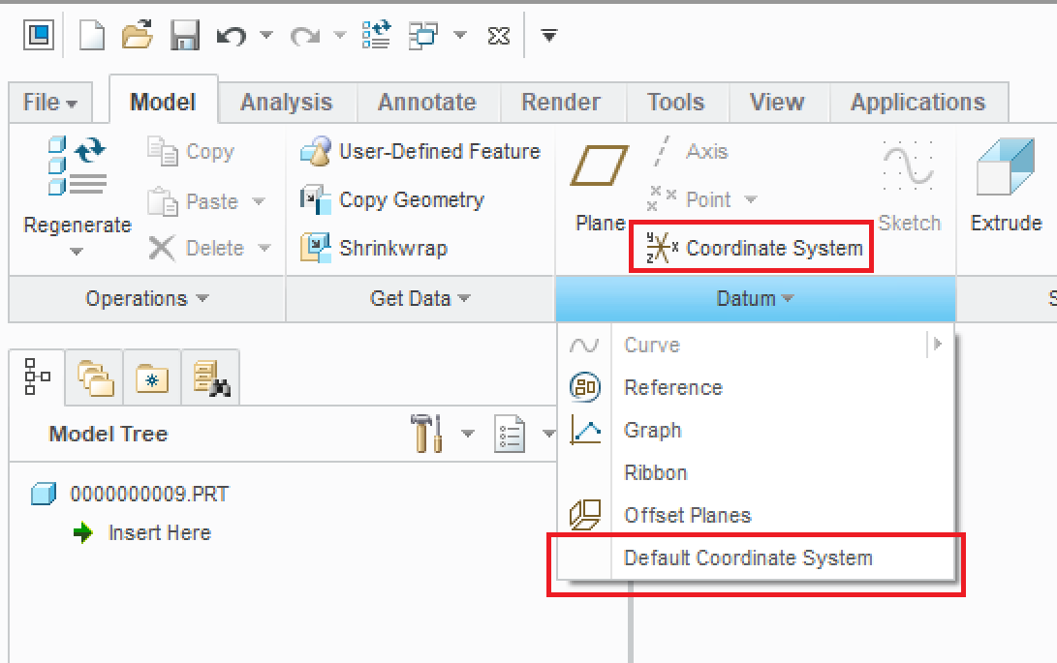Use the Copy Geometry tool

click(x=411, y=199)
